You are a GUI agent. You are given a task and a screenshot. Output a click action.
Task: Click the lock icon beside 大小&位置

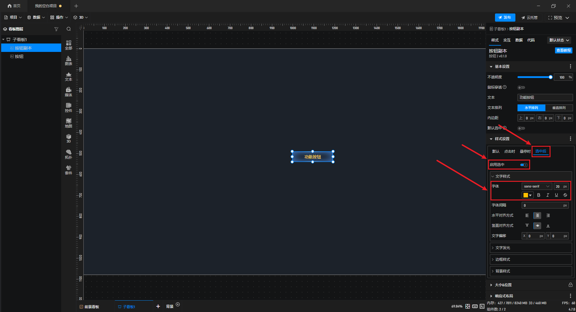click(x=570, y=285)
